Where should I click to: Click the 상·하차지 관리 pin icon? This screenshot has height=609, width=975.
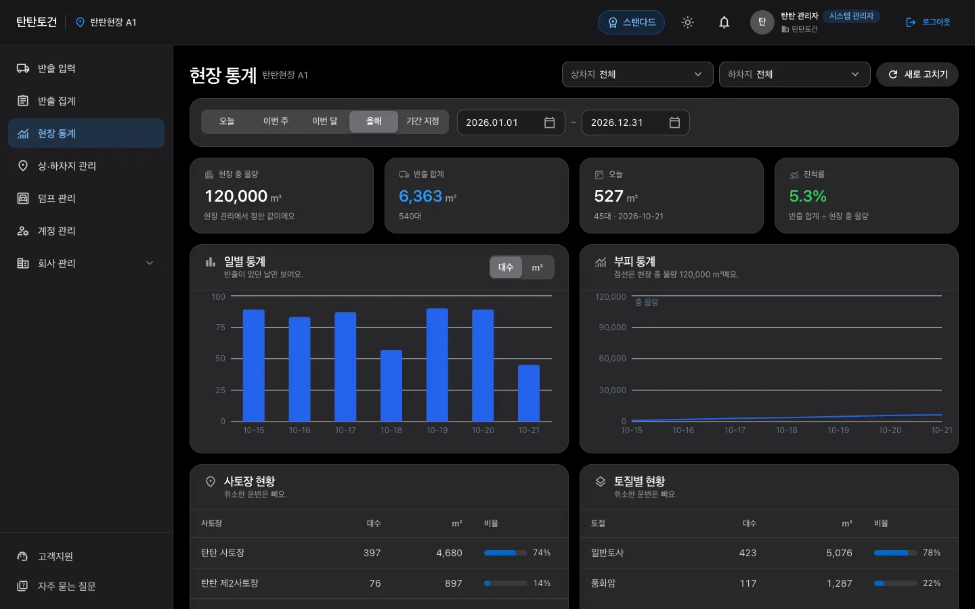point(23,166)
